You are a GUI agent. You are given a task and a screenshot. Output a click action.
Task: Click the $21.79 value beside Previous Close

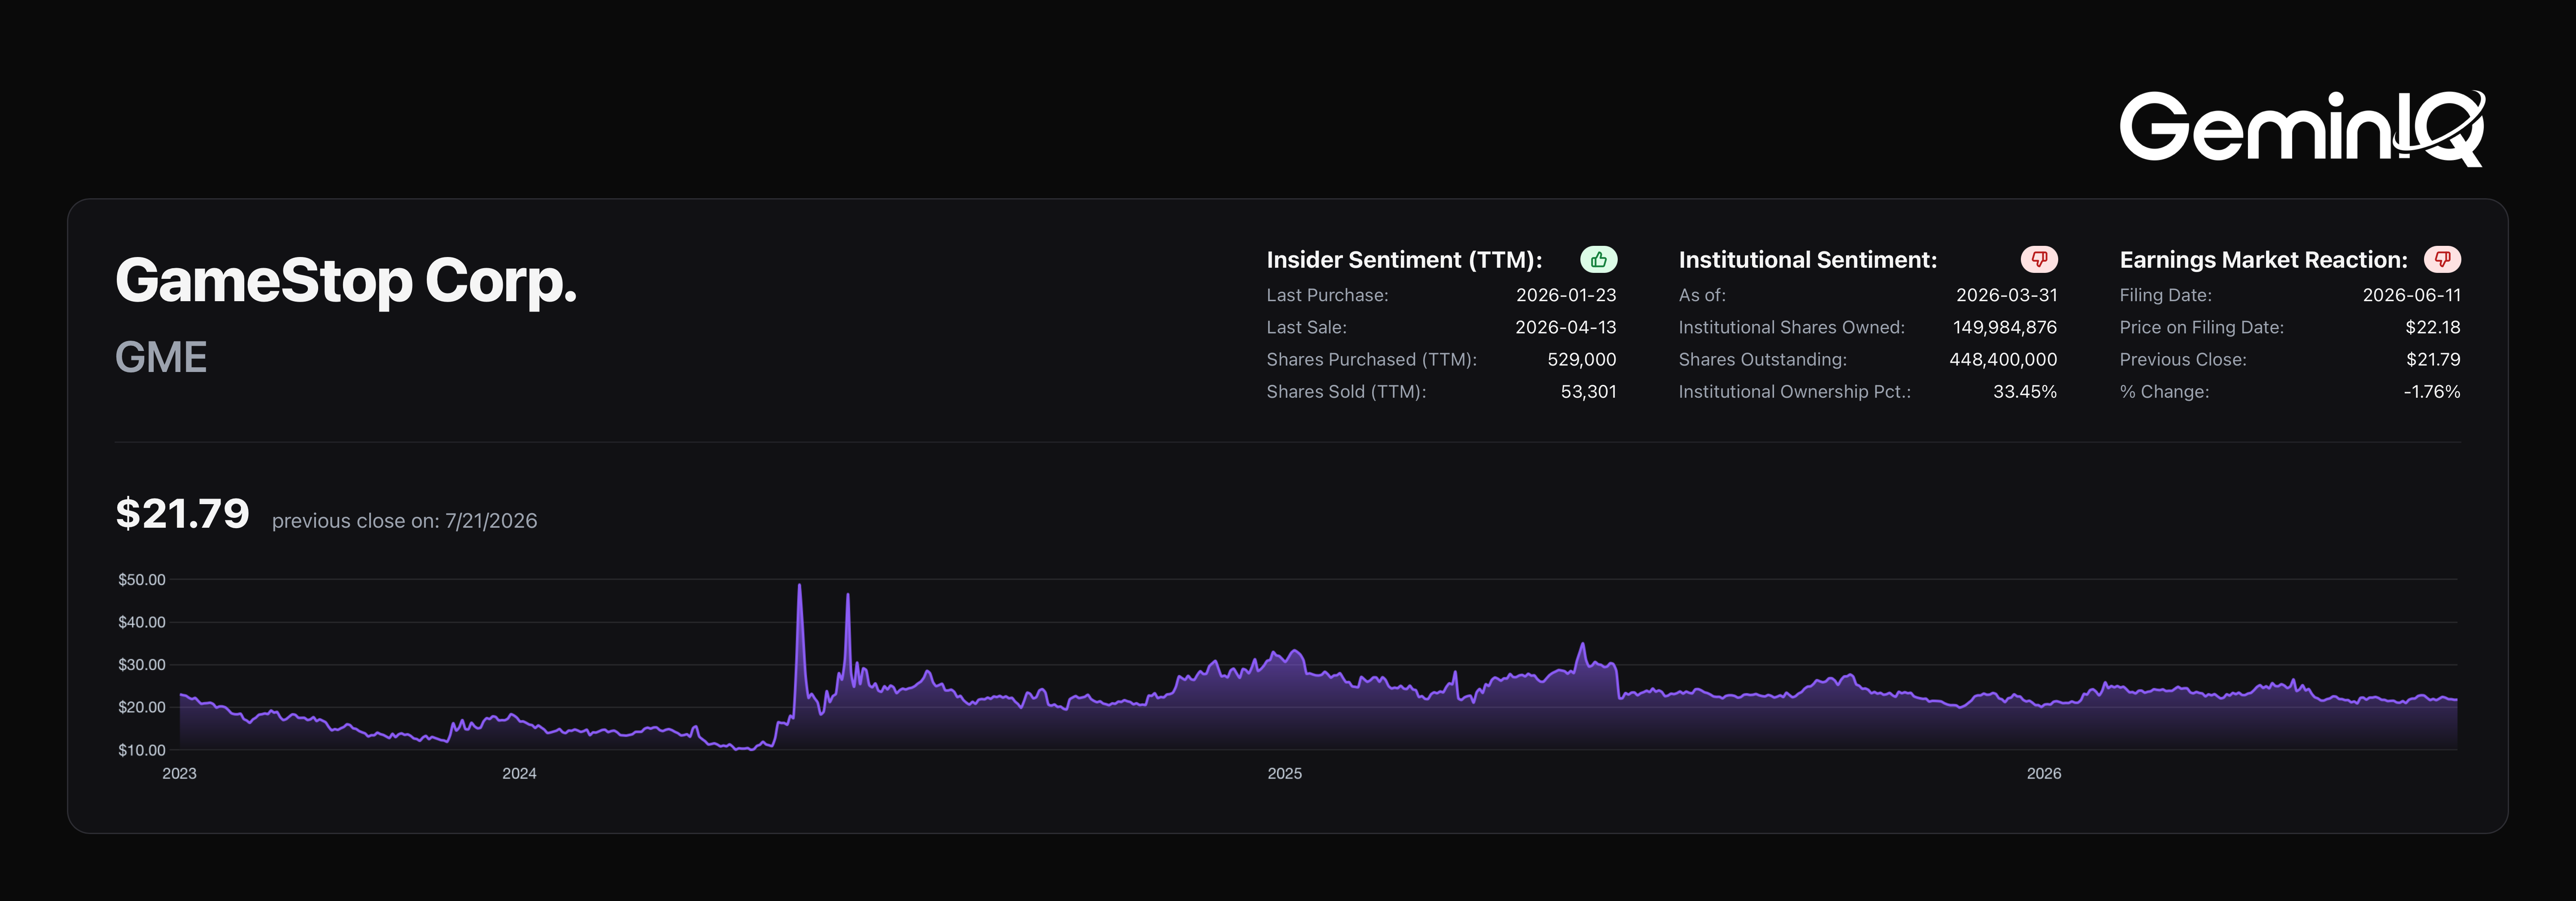(x=2433, y=360)
